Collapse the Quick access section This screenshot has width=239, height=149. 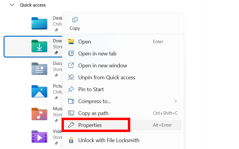click(x=12, y=5)
